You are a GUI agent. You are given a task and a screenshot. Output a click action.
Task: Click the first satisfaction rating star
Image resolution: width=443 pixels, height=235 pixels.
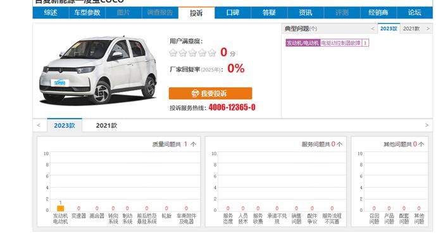coord(173,53)
